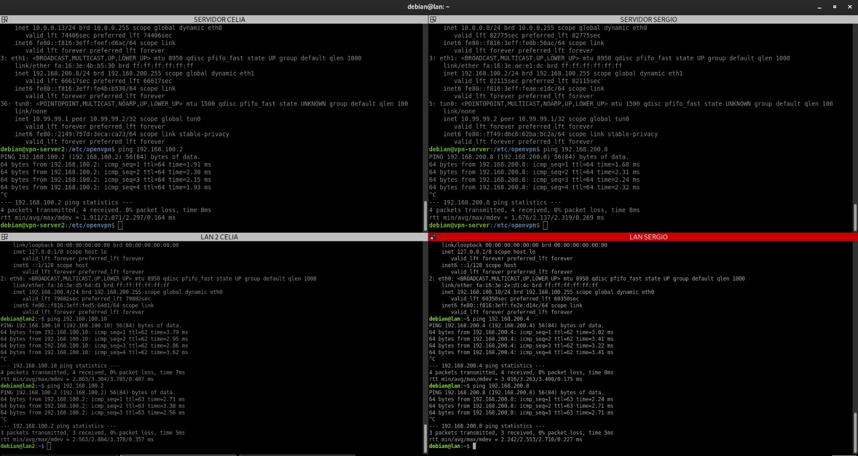Focus the LAN 2 CELIA title bar
858x456 pixels.
pyautogui.click(x=219, y=237)
